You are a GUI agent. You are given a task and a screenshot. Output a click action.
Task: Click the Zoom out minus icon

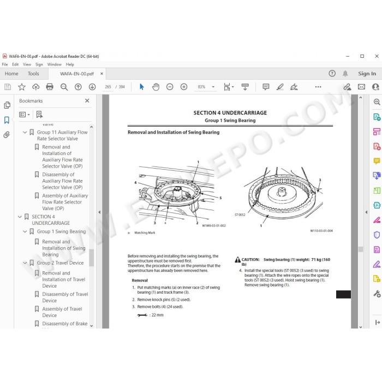(170, 87)
